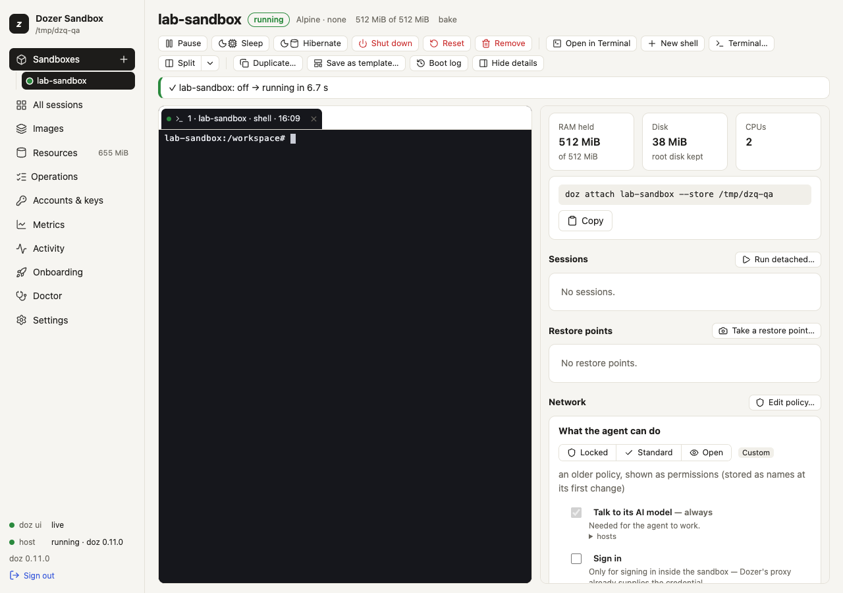
Task: Open the Terminal… options button
Action: coord(742,43)
